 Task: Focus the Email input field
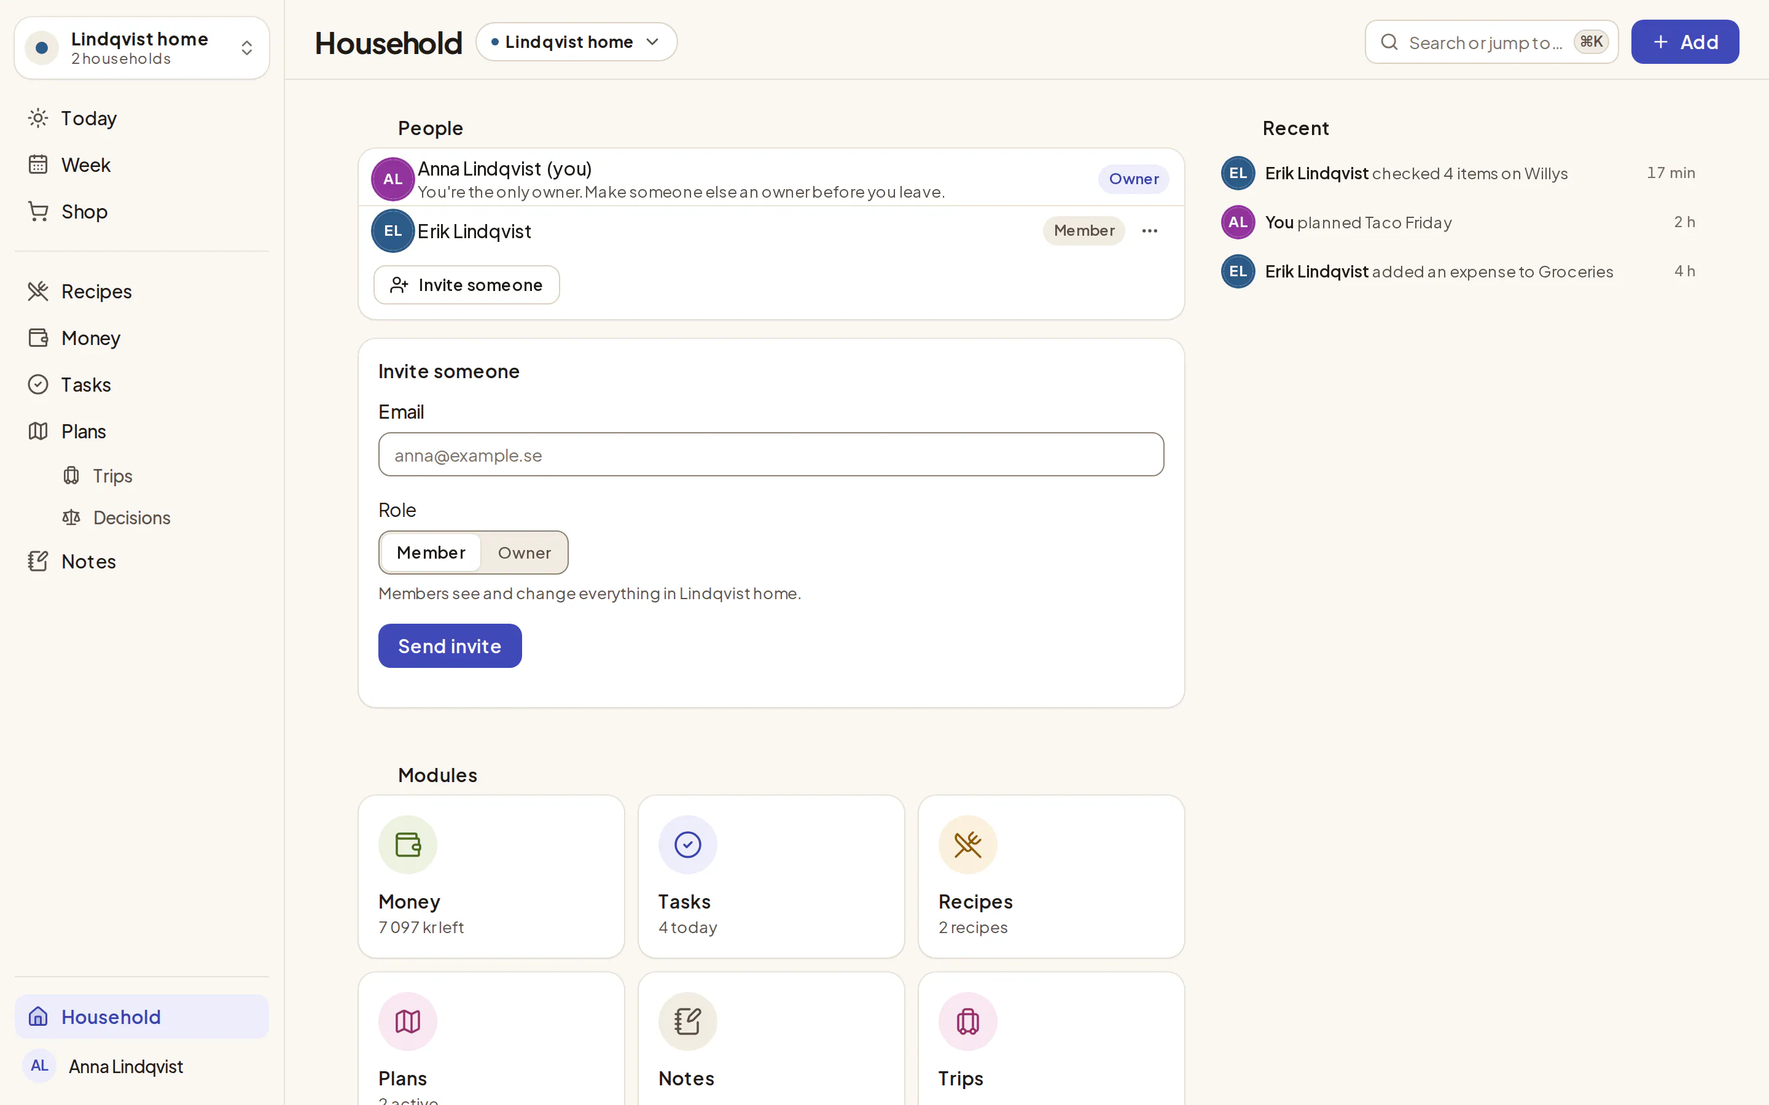coord(770,454)
